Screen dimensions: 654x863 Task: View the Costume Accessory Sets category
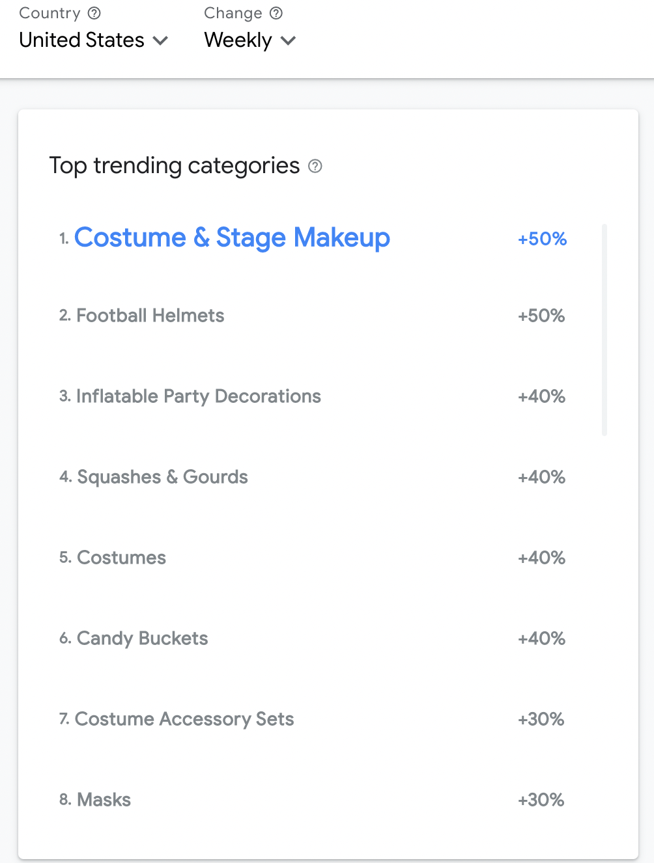click(184, 719)
